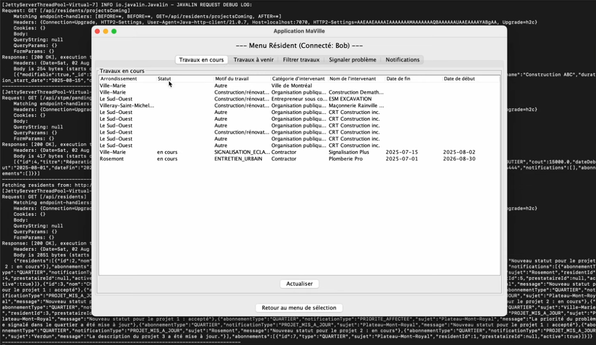Select the Rosemont ENTRETIEN_URBAIN row
The height and width of the screenshot is (345, 596).
click(299, 159)
